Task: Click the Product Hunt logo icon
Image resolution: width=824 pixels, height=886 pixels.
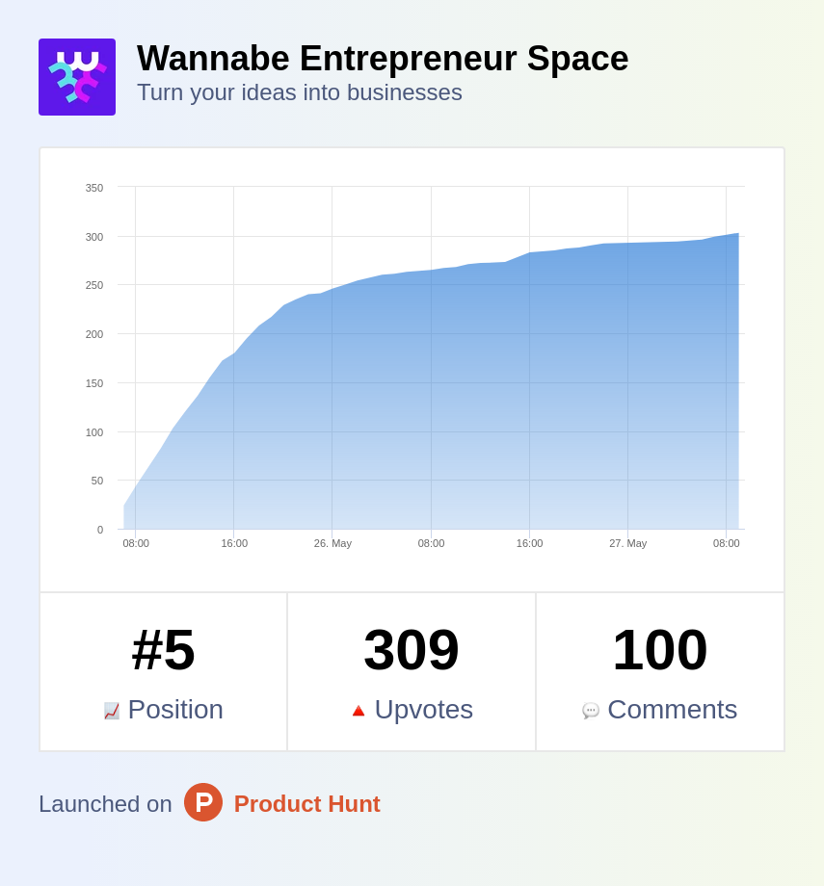Action: pyautogui.click(x=203, y=802)
